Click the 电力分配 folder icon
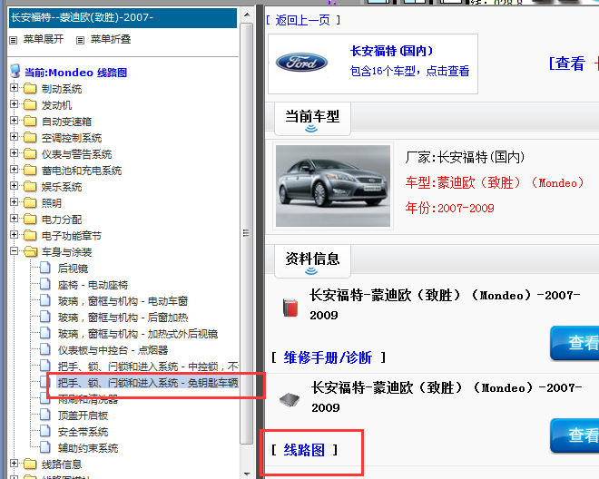The width and height of the screenshot is (599, 479). point(30,220)
